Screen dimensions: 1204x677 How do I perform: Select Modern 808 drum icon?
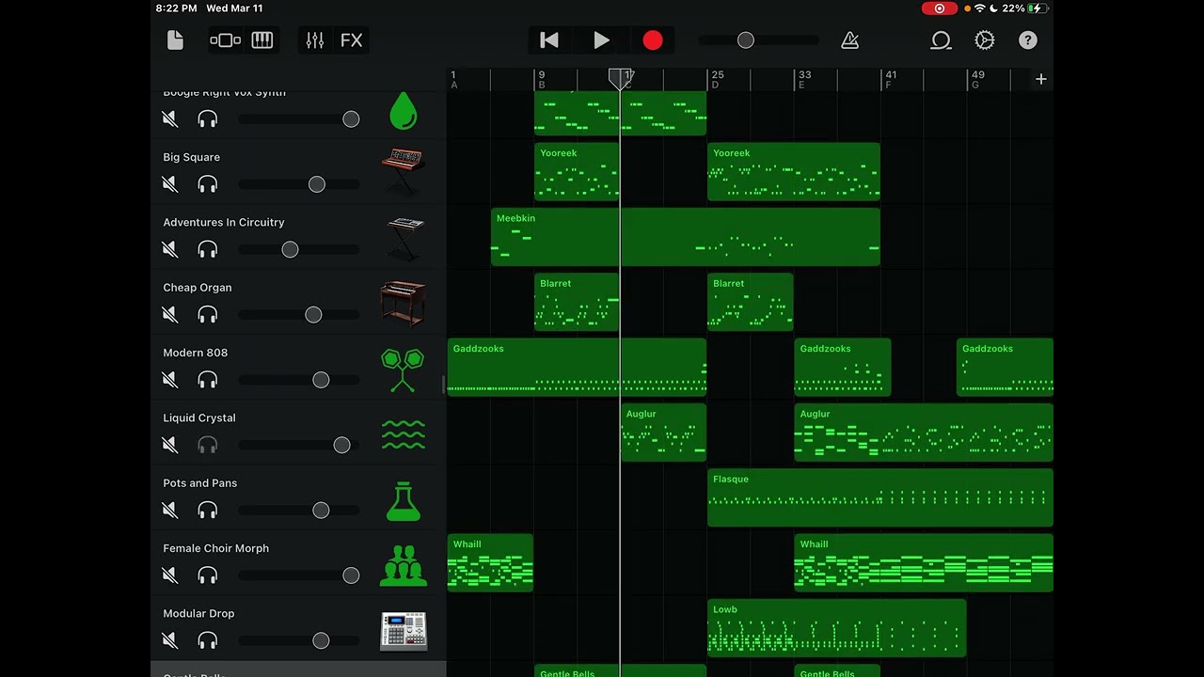click(x=403, y=370)
